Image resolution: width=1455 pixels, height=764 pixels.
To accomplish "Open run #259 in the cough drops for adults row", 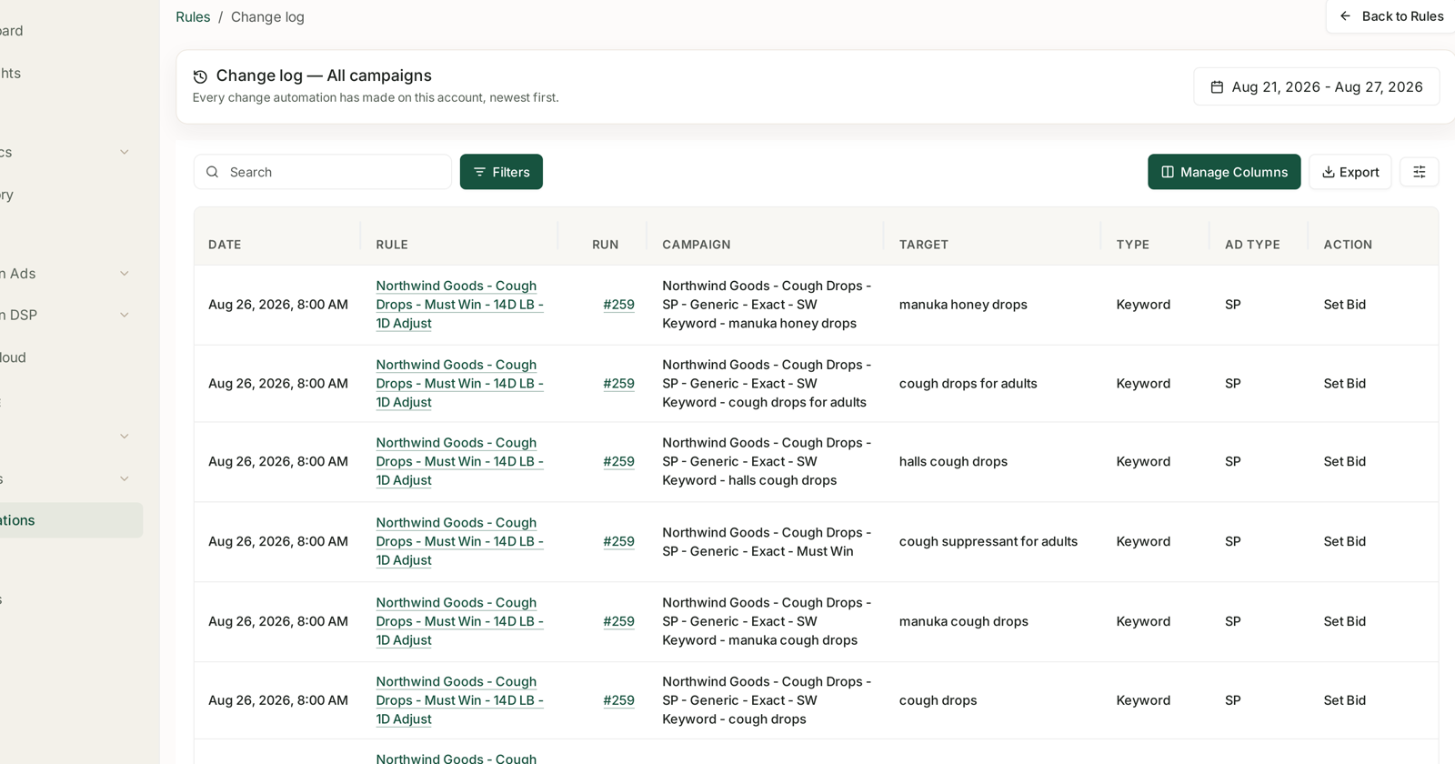I will coord(618,384).
